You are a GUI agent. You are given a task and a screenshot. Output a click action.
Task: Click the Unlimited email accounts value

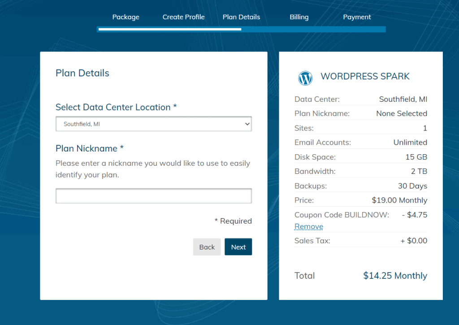[x=410, y=143]
